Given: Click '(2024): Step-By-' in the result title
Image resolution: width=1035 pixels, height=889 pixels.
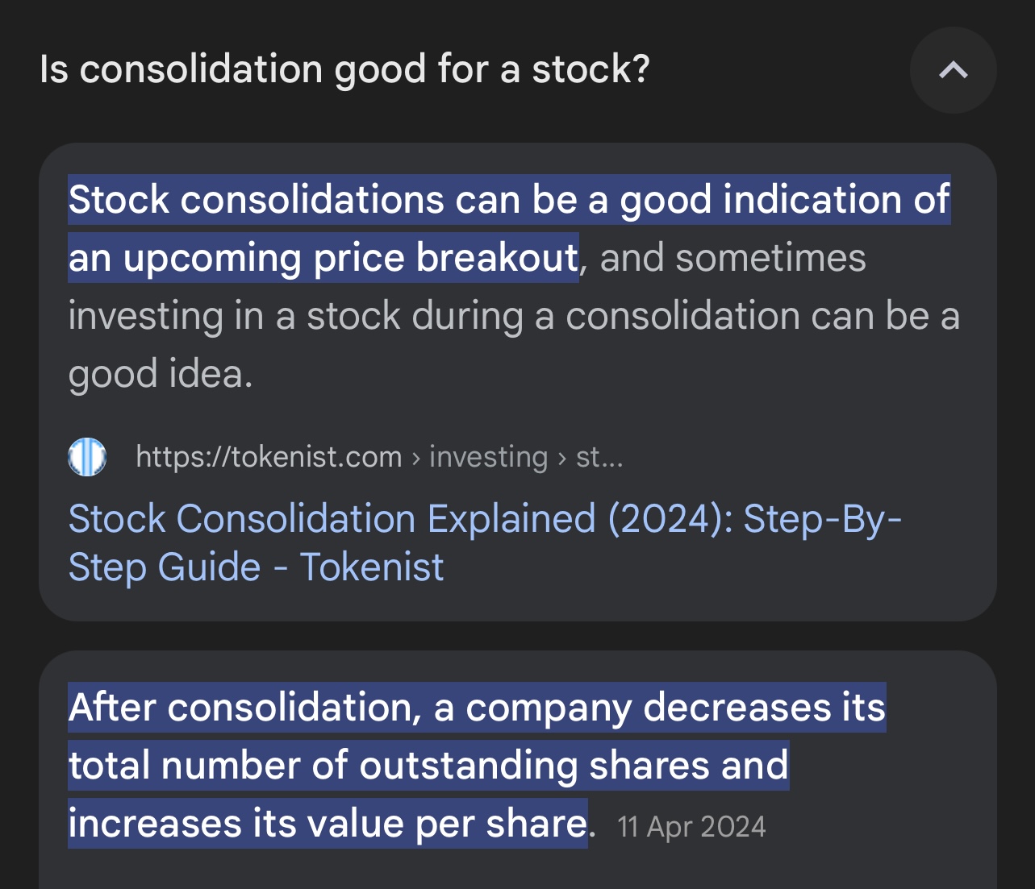Looking at the screenshot, I should 754,519.
